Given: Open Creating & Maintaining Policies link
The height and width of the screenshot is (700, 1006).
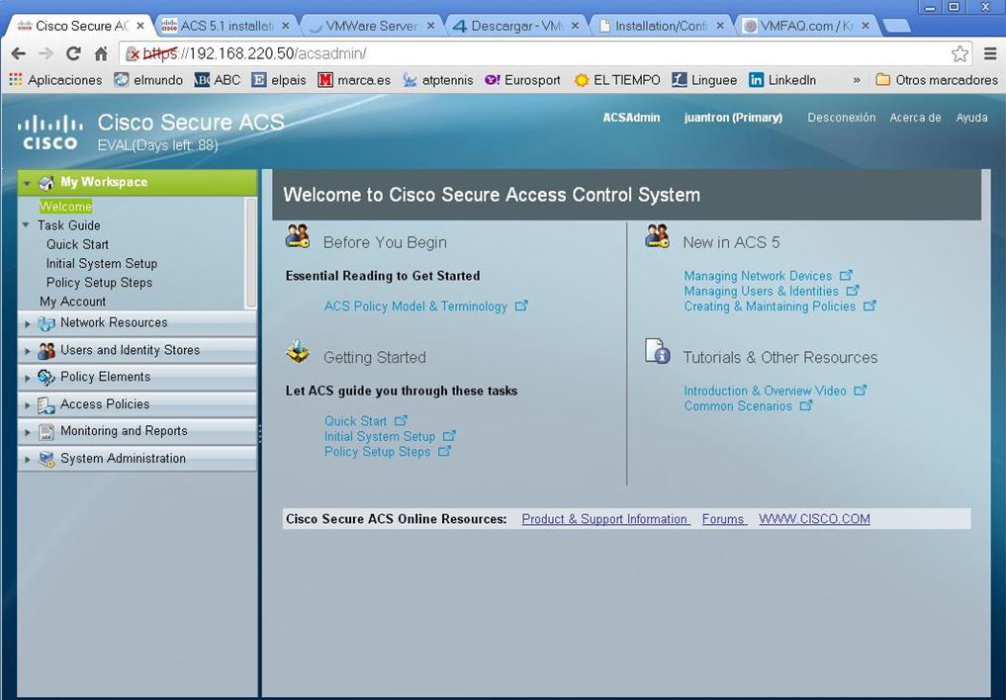Looking at the screenshot, I should (770, 306).
